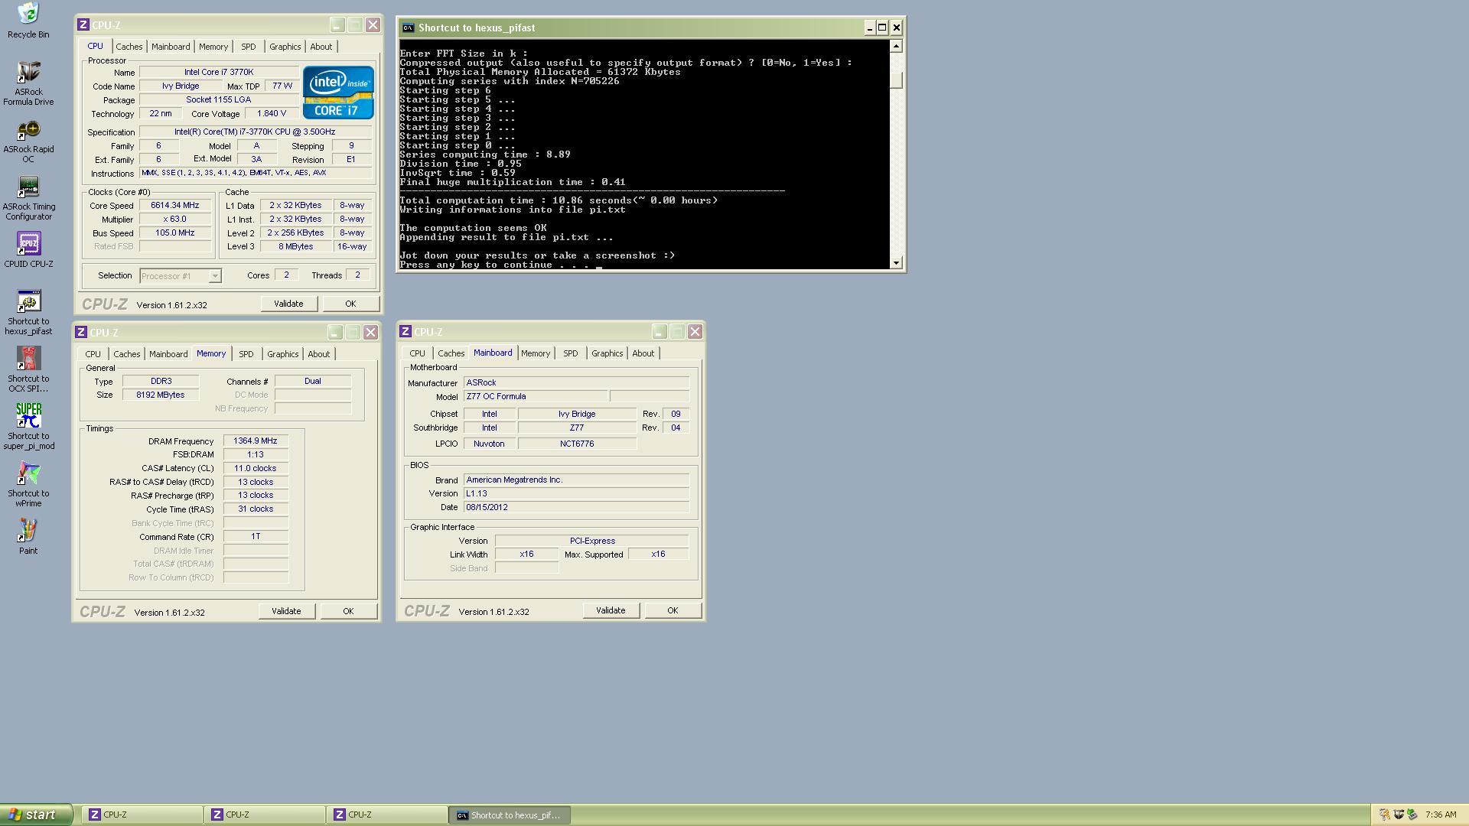Click the Z77 OC Formula model field
This screenshot has width=1469, height=826.
pos(536,396)
